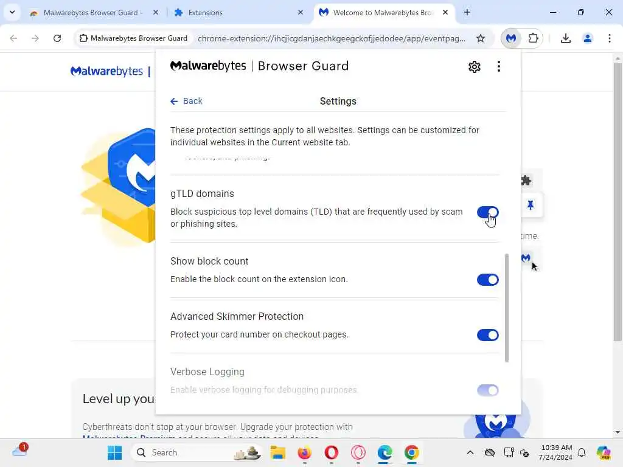623x467 pixels.
Task: Navigate forward with browser forward arrow
Action: point(35,38)
